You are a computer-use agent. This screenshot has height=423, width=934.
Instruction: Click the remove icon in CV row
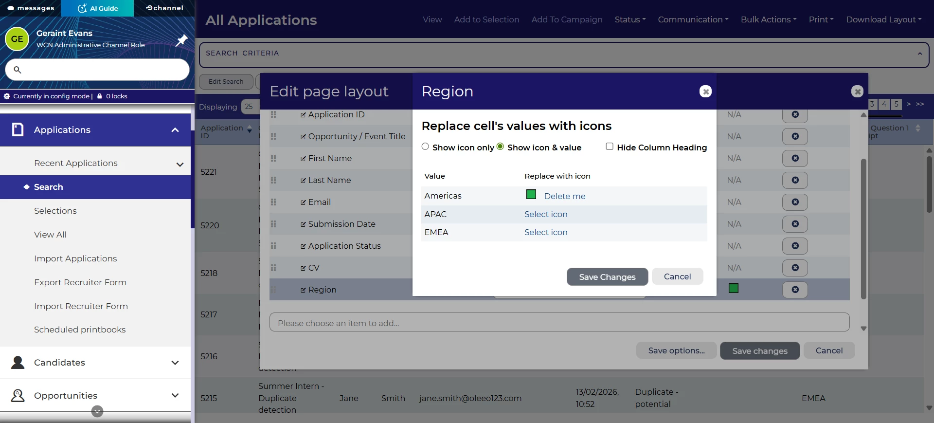tap(795, 268)
